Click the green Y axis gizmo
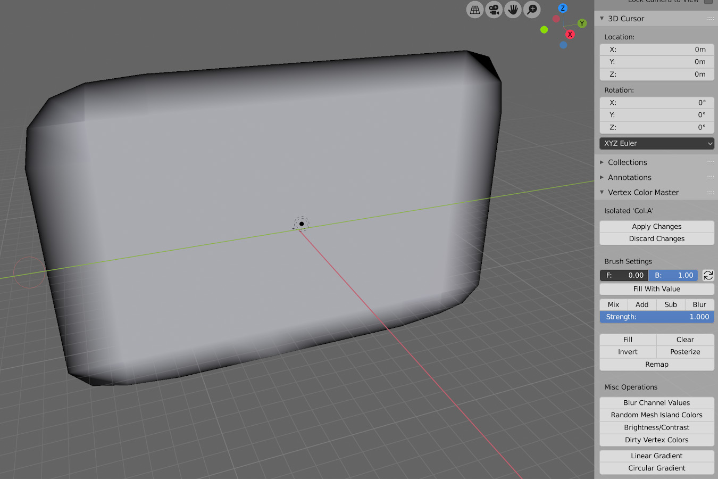Screen dimensions: 718x479 (582, 23)
